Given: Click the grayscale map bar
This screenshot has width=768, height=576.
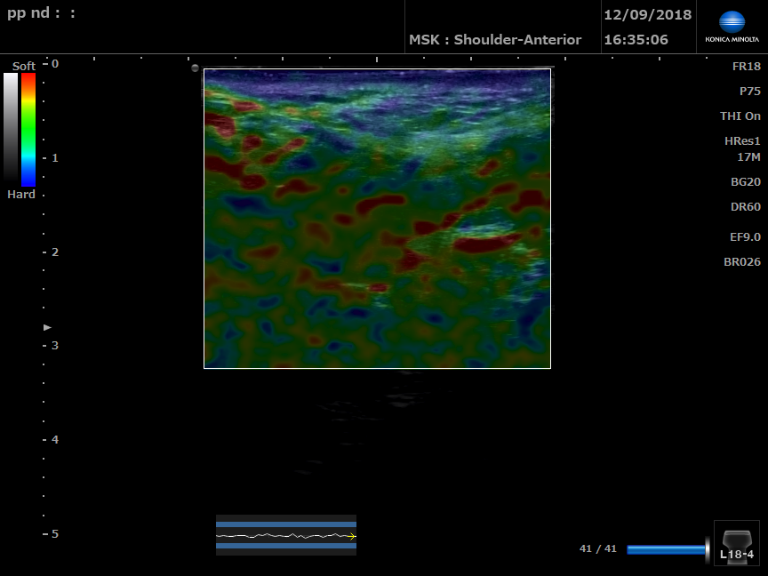Looking at the screenshot, I should pyautogui.click(x=11, y=127).
